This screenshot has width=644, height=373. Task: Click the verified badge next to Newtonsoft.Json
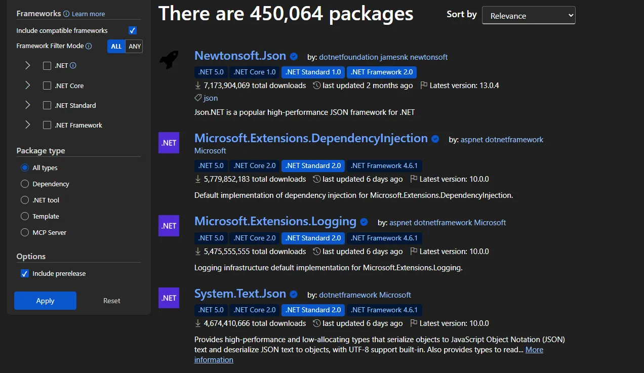pyautogui.click(x=294, y=56)
